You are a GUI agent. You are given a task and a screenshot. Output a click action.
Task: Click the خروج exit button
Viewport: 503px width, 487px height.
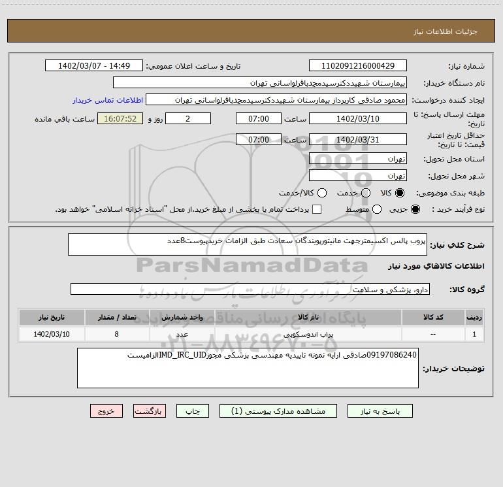tap(106, 411)
